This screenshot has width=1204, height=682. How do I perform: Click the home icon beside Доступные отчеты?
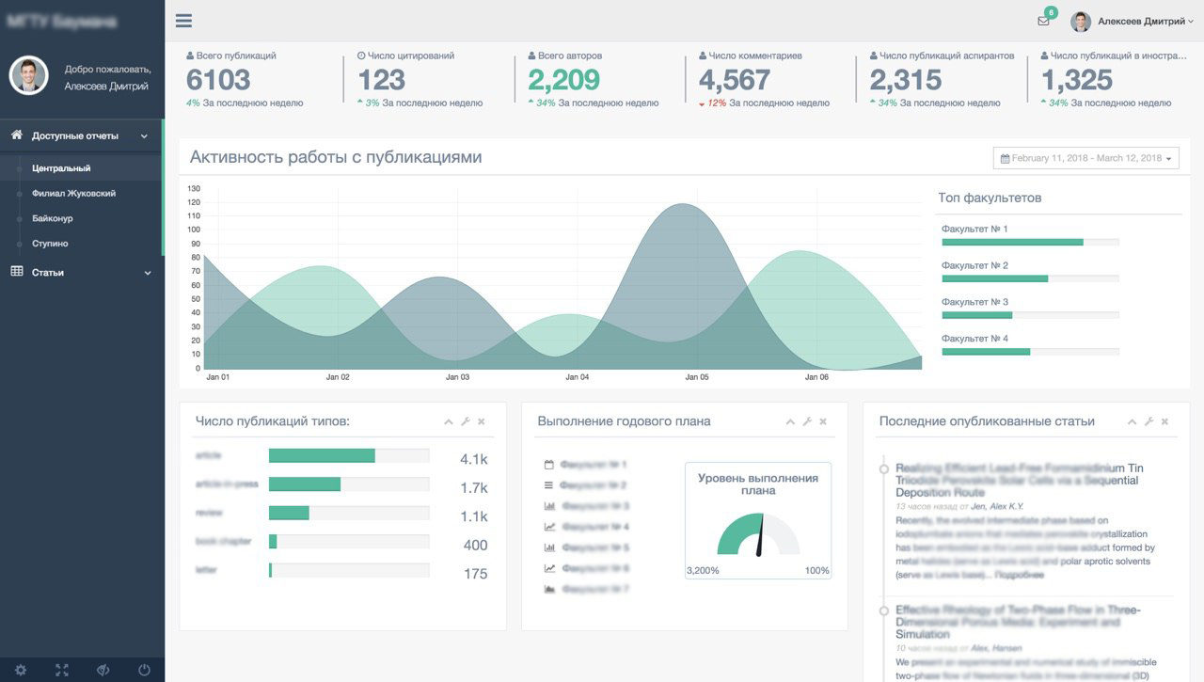click(x=16, y=135)
